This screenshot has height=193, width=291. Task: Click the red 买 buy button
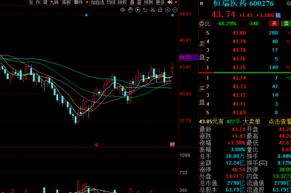[x=274, y=23]
